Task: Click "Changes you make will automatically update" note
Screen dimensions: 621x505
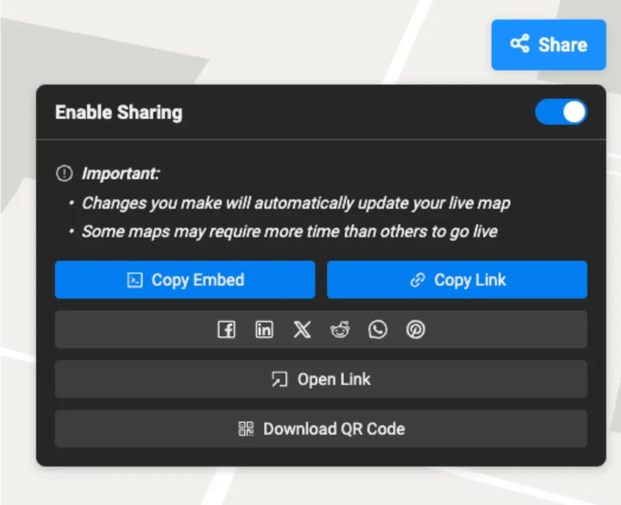Action: point(296,203)
